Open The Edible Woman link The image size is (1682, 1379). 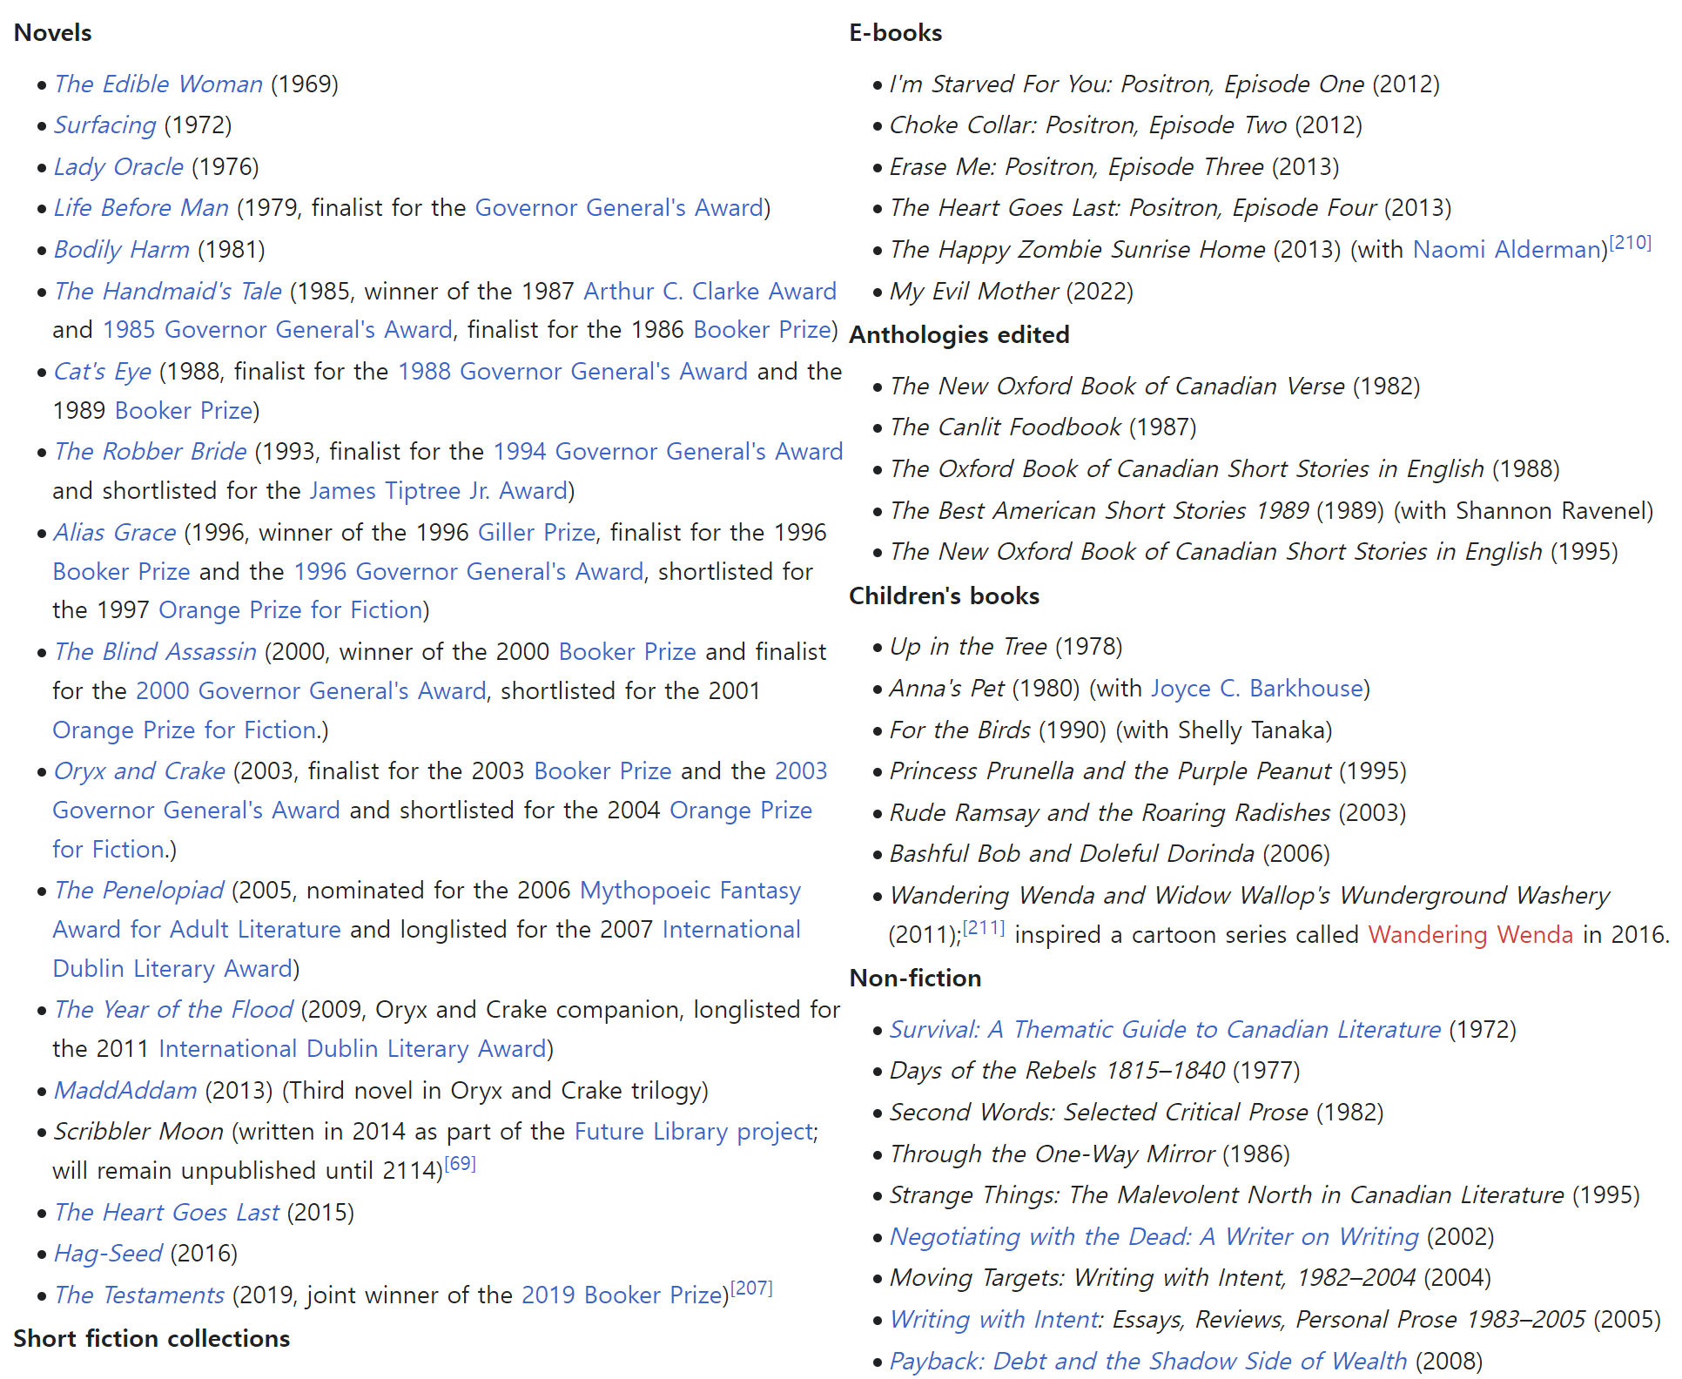pyautogui.click(x=158, y=84)
